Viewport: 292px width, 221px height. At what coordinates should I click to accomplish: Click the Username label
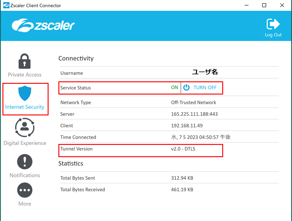[72, 73]
